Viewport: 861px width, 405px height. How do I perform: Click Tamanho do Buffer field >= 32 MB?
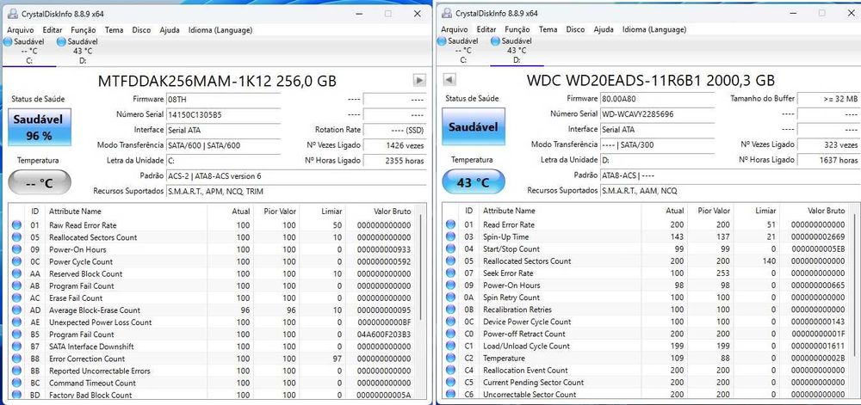(828, 99)
